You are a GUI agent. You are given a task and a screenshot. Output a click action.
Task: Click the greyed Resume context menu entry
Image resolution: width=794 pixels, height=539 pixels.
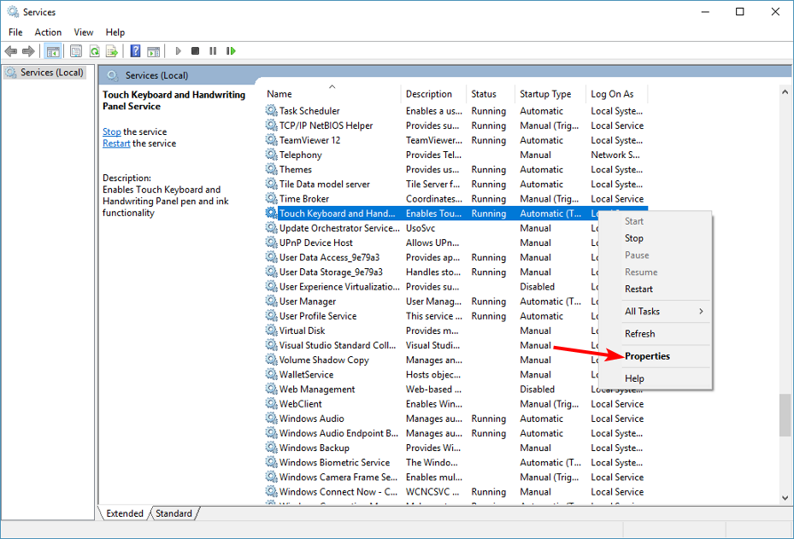tap(656, 272)
